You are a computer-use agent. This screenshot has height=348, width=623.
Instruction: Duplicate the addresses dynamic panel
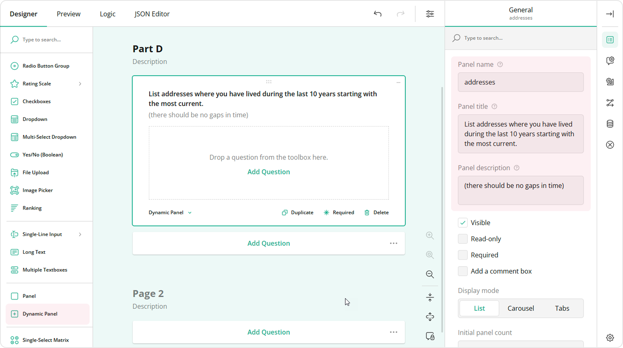click(297, 212)
